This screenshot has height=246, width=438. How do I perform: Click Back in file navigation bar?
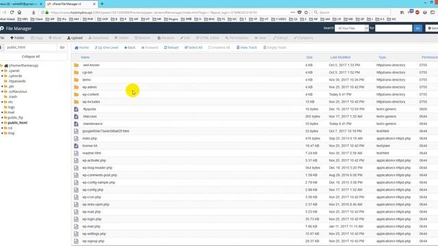click(129, 48)
